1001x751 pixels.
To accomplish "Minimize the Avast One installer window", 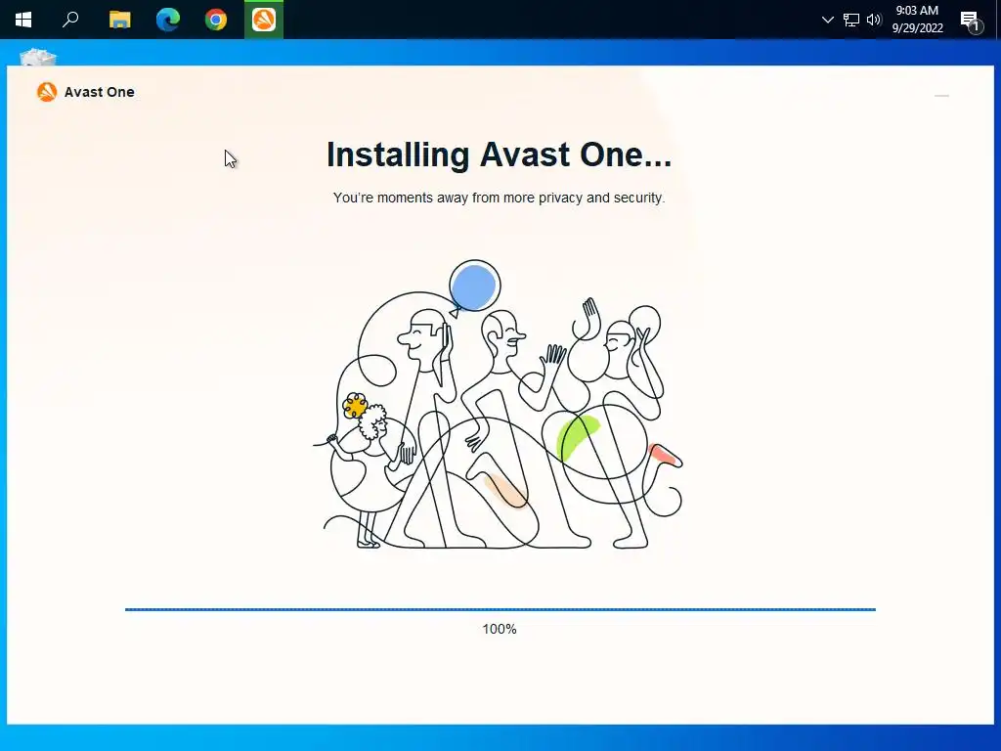I will tap(941, 96).
